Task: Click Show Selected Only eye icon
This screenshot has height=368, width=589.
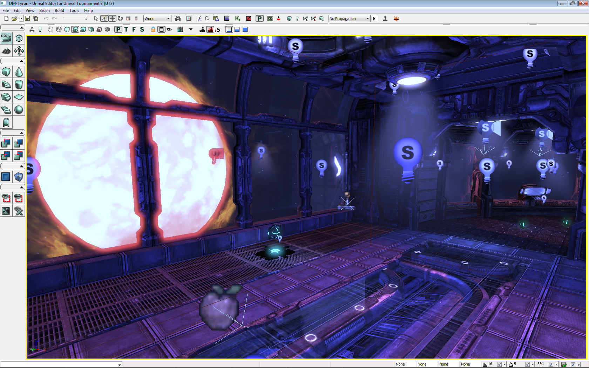Action: (x=6, y=198)
